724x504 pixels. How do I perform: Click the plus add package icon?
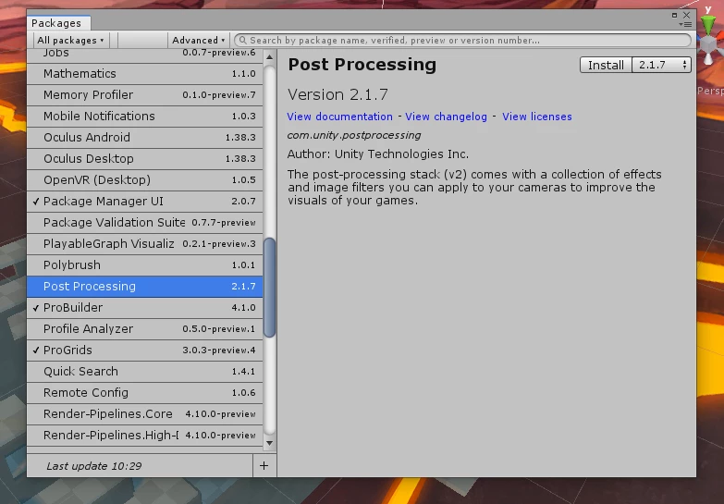click(264, 466)
